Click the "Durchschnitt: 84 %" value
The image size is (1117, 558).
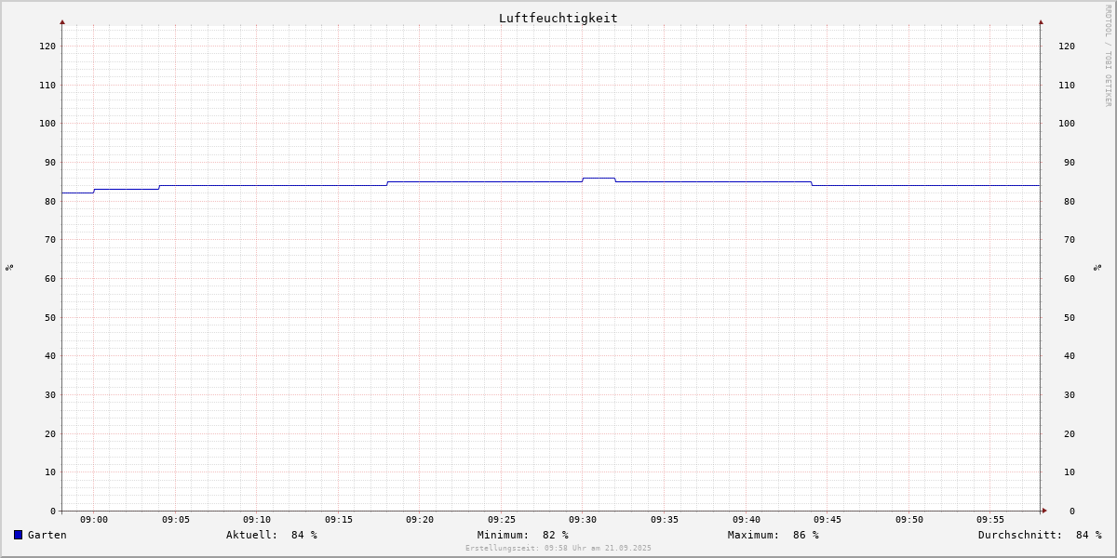[1040, 535]
